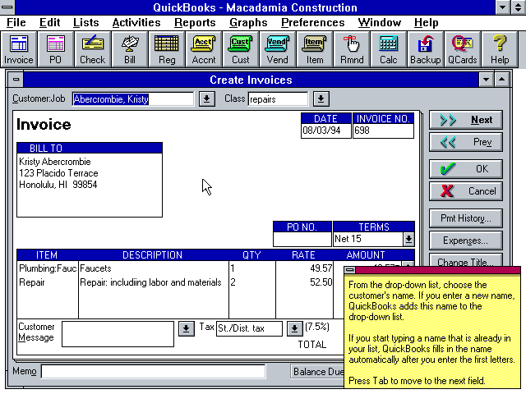Open the Reg register icon

(167, 49)
